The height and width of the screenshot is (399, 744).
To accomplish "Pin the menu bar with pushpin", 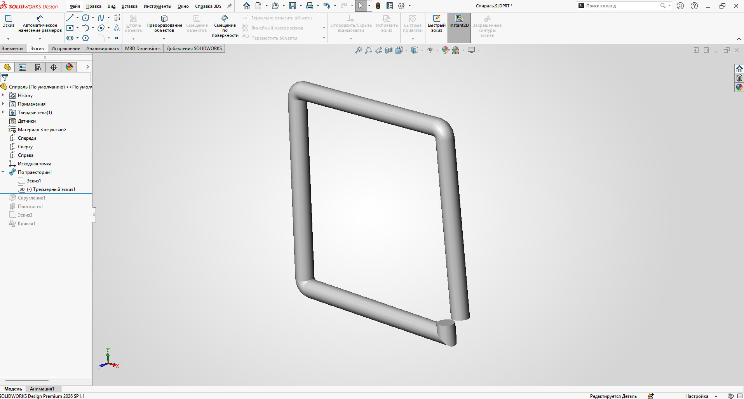I will (x=230, y=6).
